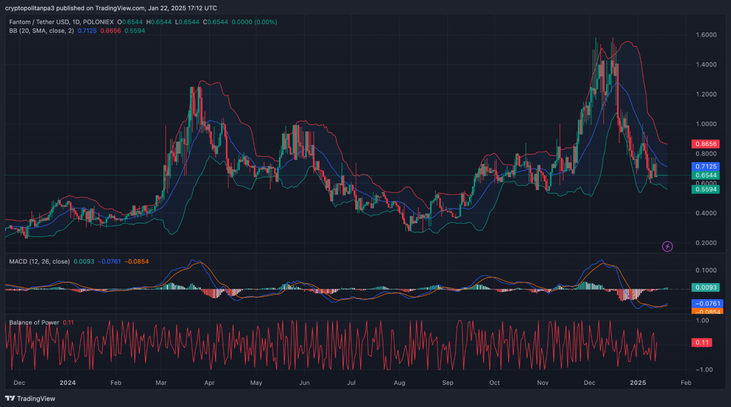Click the published on TradingView.com header text
731x407 pixels.
click(110, 8)
